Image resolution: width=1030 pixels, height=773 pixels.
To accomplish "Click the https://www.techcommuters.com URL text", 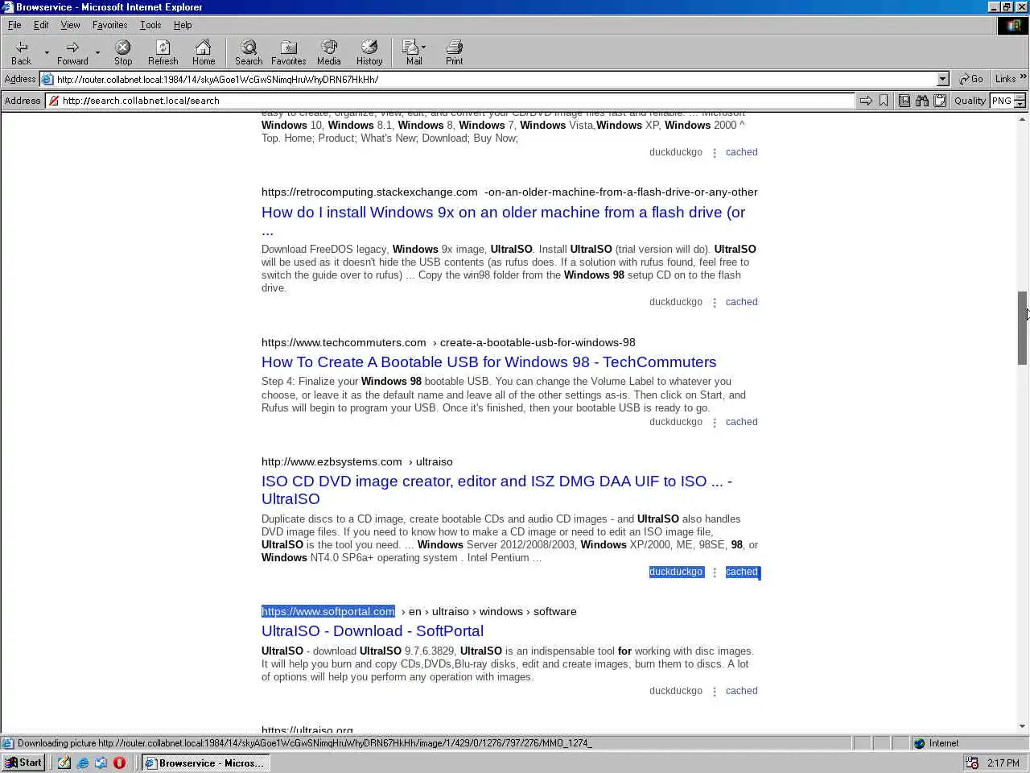I will 344,342.
